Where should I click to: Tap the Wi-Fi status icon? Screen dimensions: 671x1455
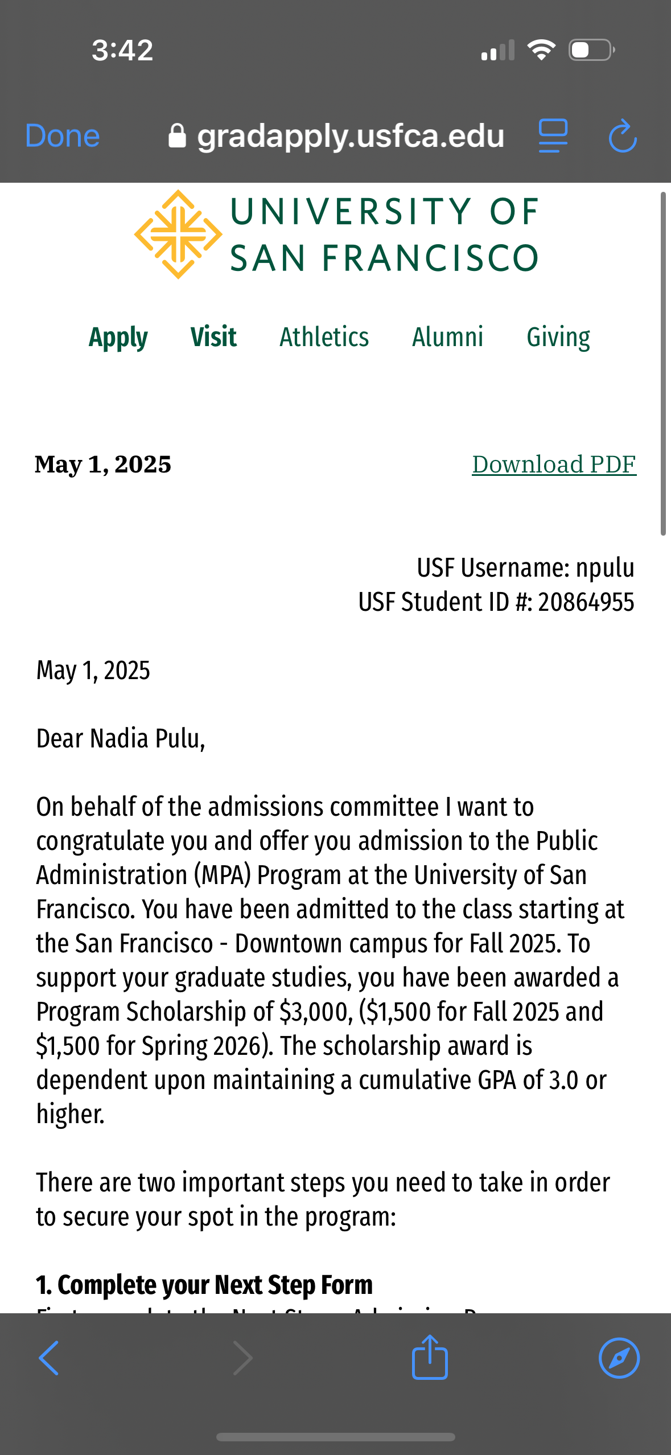(541, 50)
